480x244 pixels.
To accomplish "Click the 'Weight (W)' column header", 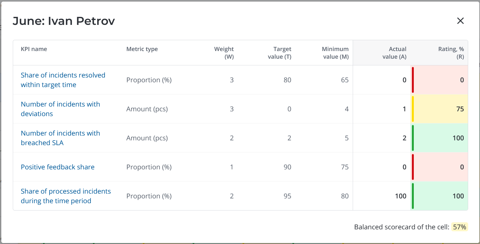I will (224, 53).
